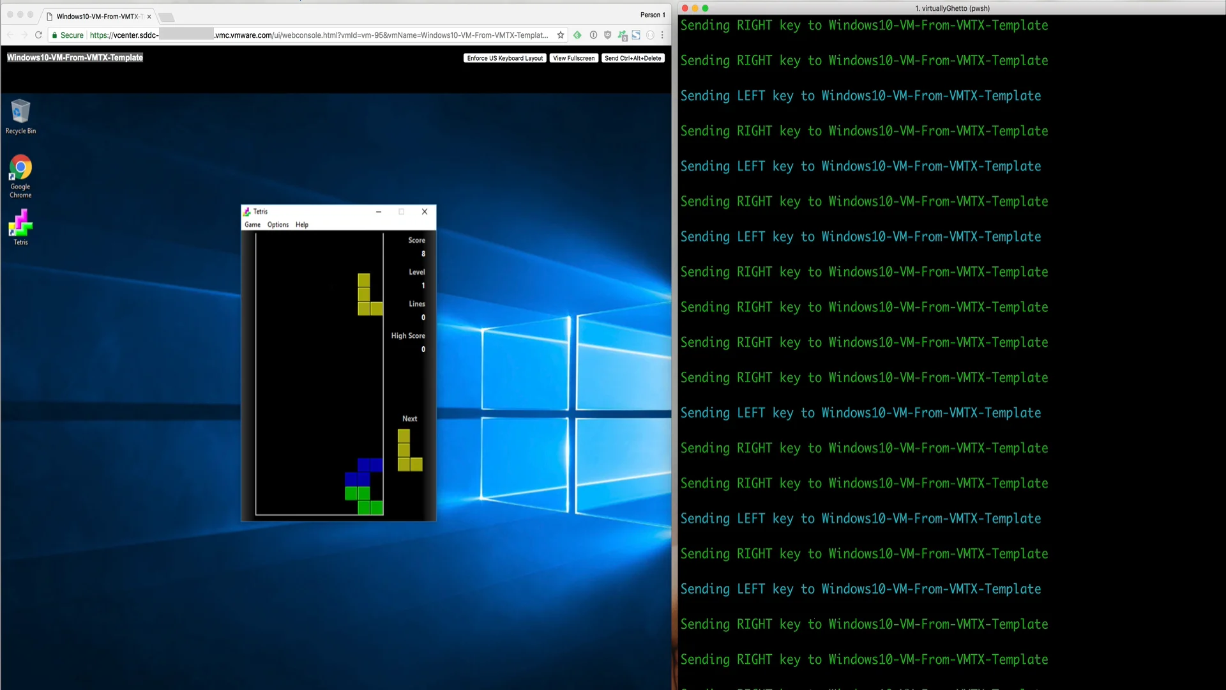Click the Windows10-VM-From-VMTX-Template title text
Image resolution: width=1226 pixels, height=690 pixels.
(x=75, y=57)
